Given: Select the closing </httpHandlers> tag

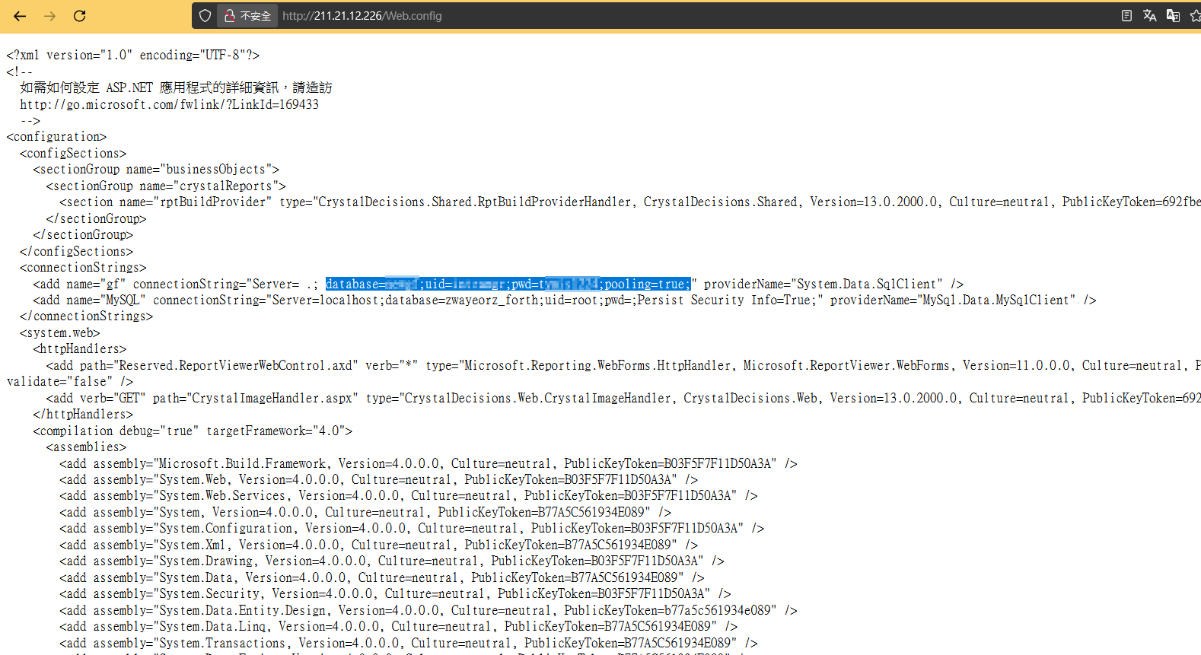Looking at the screenshot, I should click(x=83, y=415).
